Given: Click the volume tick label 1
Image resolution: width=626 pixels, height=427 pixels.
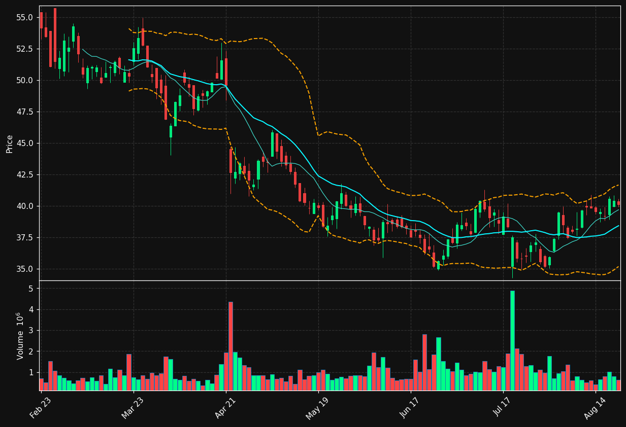Looking at the screenshot, I should point(31,372).
